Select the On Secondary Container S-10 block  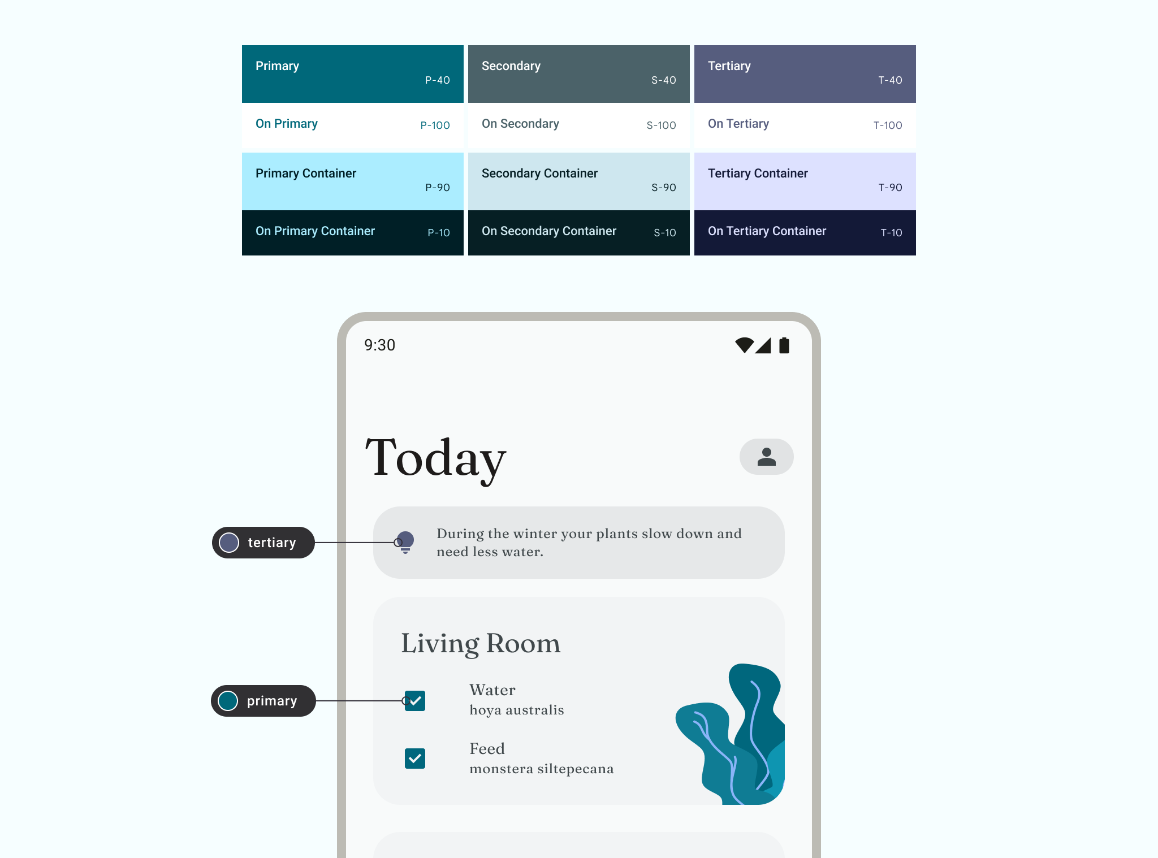(578, 232)
